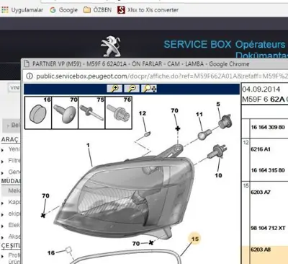Screen dimensions: 288x264
Task: Click the zoom in magnifier icon
Action: click(x=114, y=89)
